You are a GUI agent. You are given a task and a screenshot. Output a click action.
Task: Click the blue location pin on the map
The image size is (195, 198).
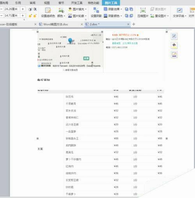pyautogui.click(x=70, y=41)
